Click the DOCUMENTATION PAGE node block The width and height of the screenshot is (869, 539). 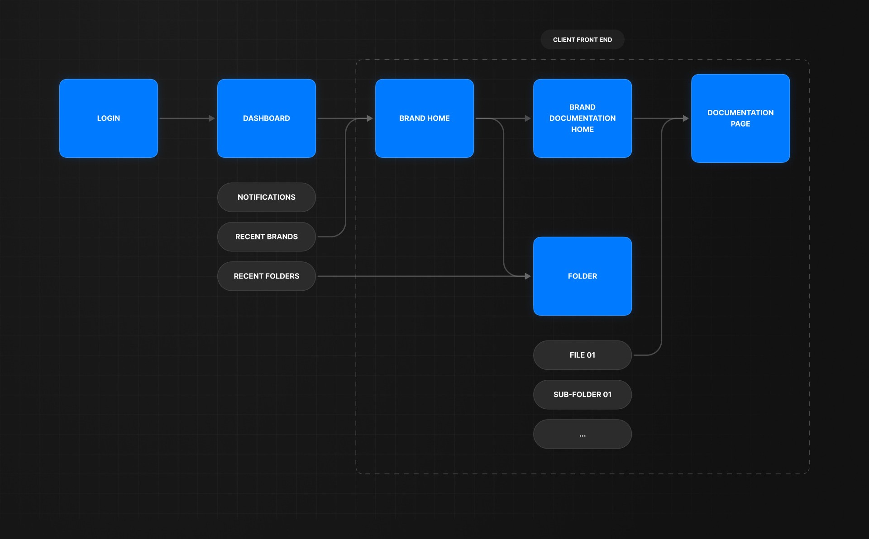click(740, 118)
